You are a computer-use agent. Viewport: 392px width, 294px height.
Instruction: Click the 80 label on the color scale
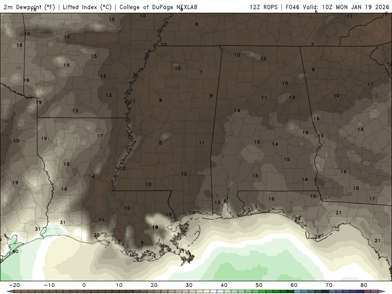point(364,285)
